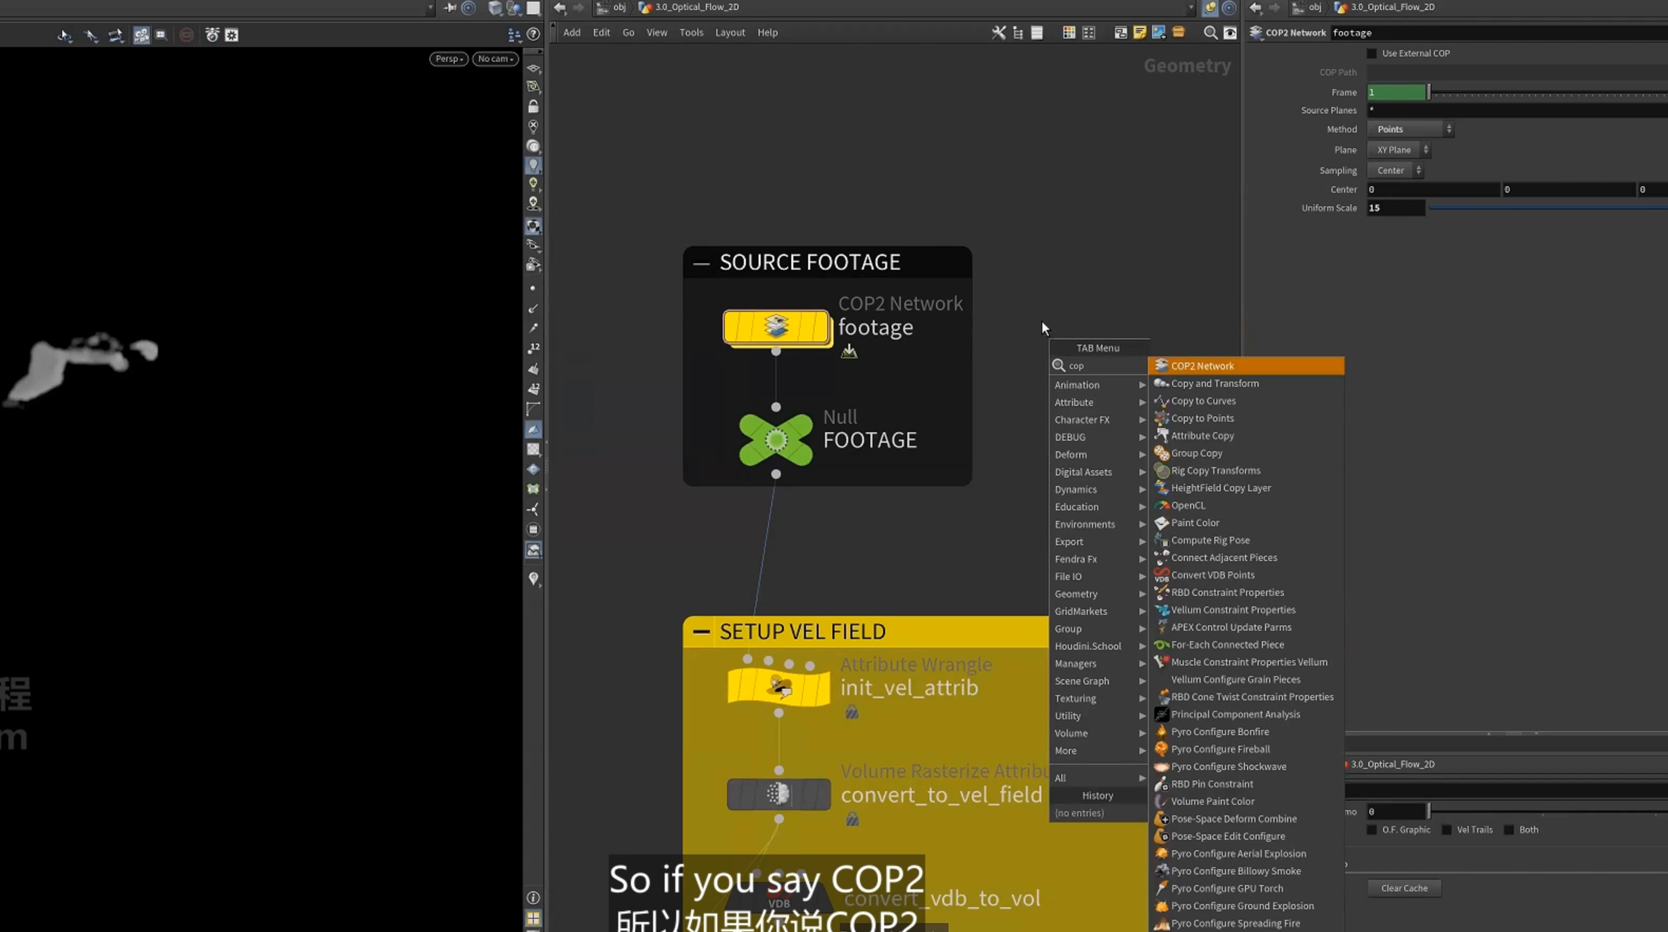
Task: Click the viewport help question mark icon
Action: [533, 34]
